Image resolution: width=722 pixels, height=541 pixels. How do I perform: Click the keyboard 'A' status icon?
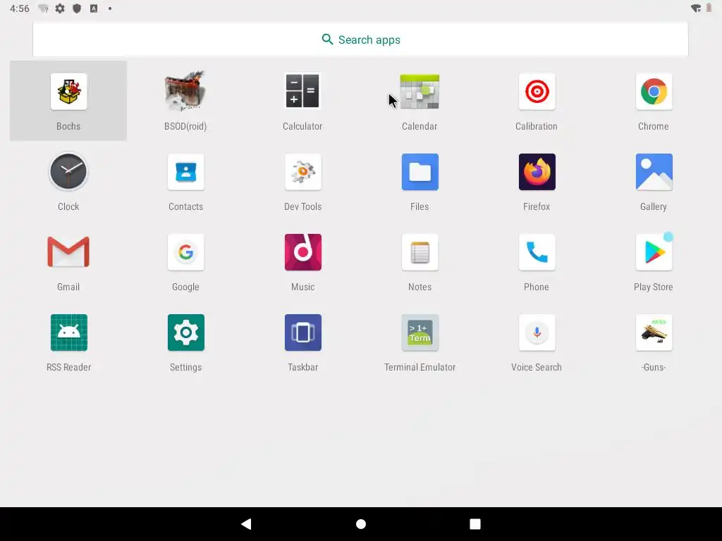click(94, 8)
